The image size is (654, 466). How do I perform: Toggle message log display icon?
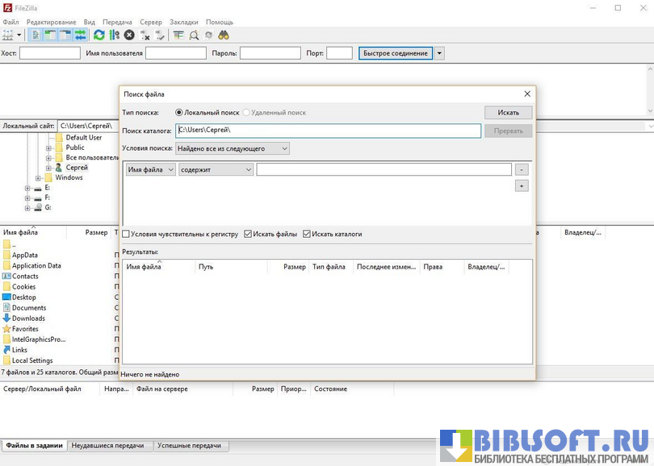click(x=36, y=35)
